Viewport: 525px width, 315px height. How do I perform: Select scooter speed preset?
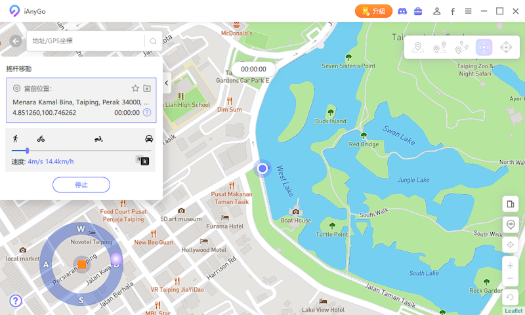[98, 138]
